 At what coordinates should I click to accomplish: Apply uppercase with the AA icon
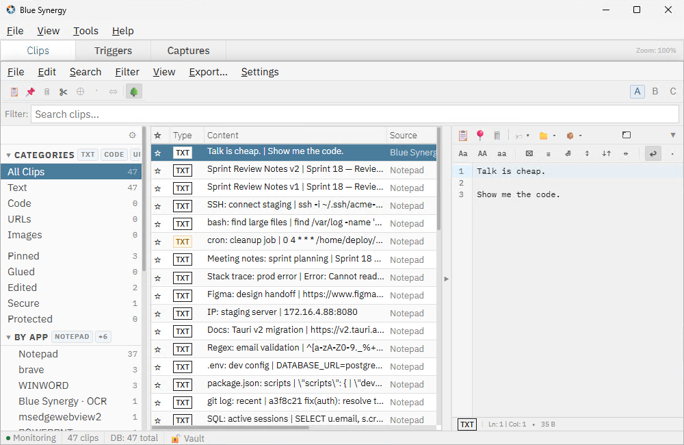coord(482,153)
